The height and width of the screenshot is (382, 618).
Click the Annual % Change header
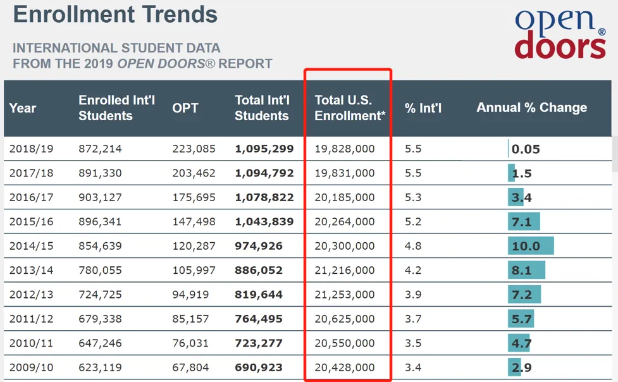[531, 108]
